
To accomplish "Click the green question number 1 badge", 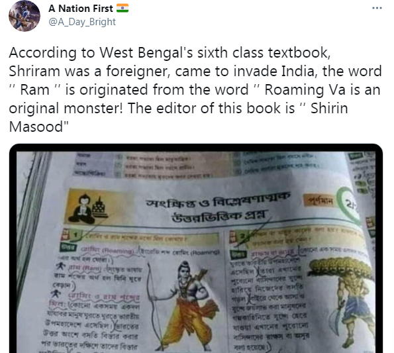I will pyautogui.click(x=76, y=235).
